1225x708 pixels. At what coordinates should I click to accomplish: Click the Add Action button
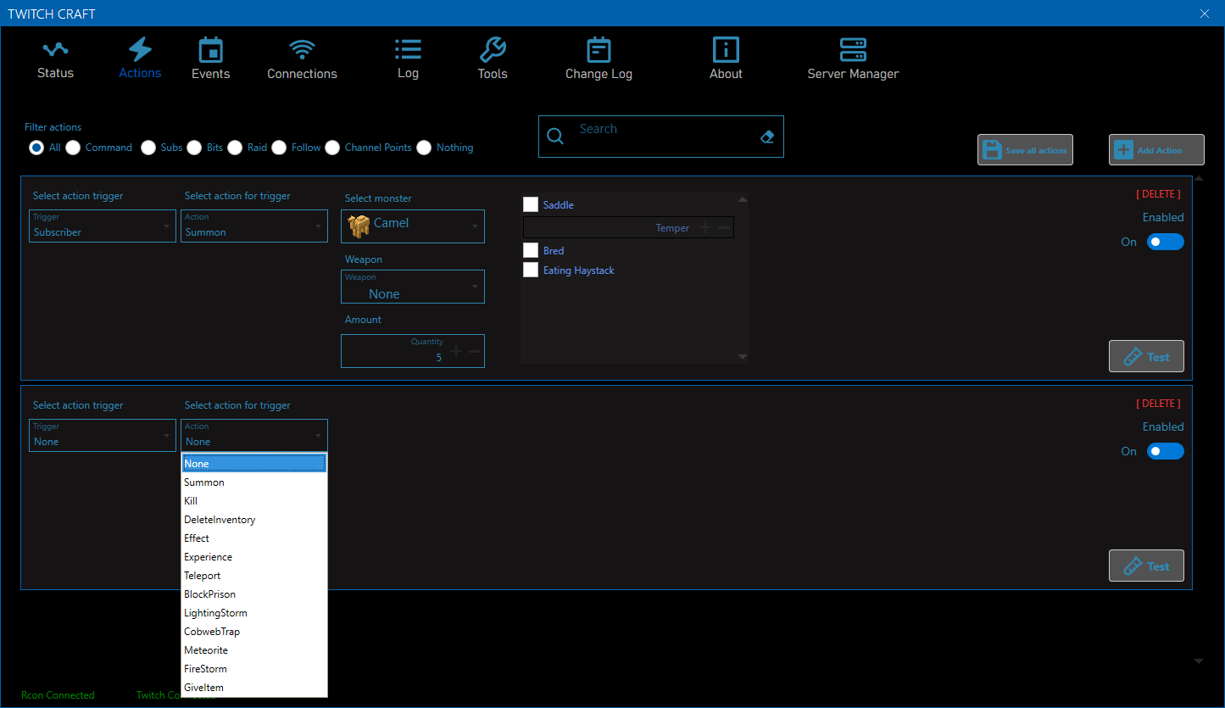click(1156, 150)
